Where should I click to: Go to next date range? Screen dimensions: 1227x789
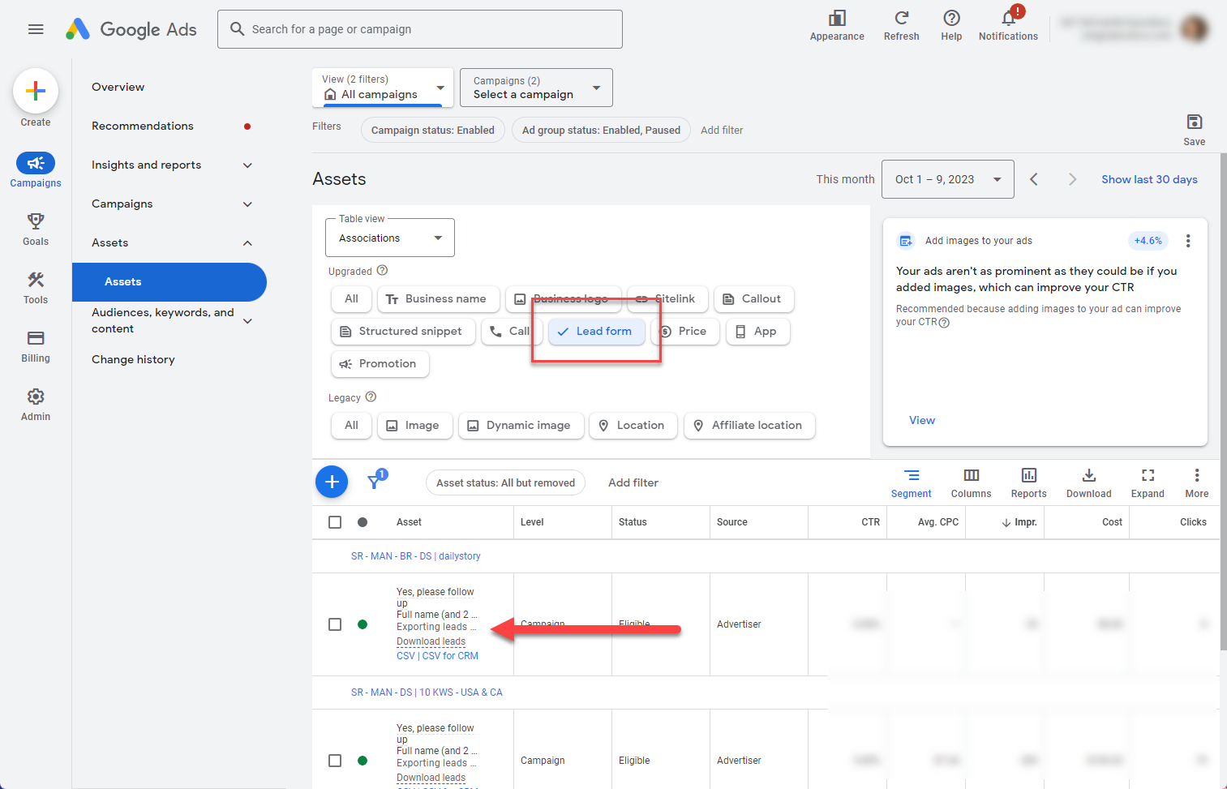tap(1072, 179)
